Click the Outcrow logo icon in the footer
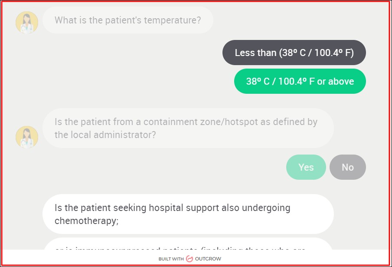Viewport: 392px width, 267px height. point(189,259)
